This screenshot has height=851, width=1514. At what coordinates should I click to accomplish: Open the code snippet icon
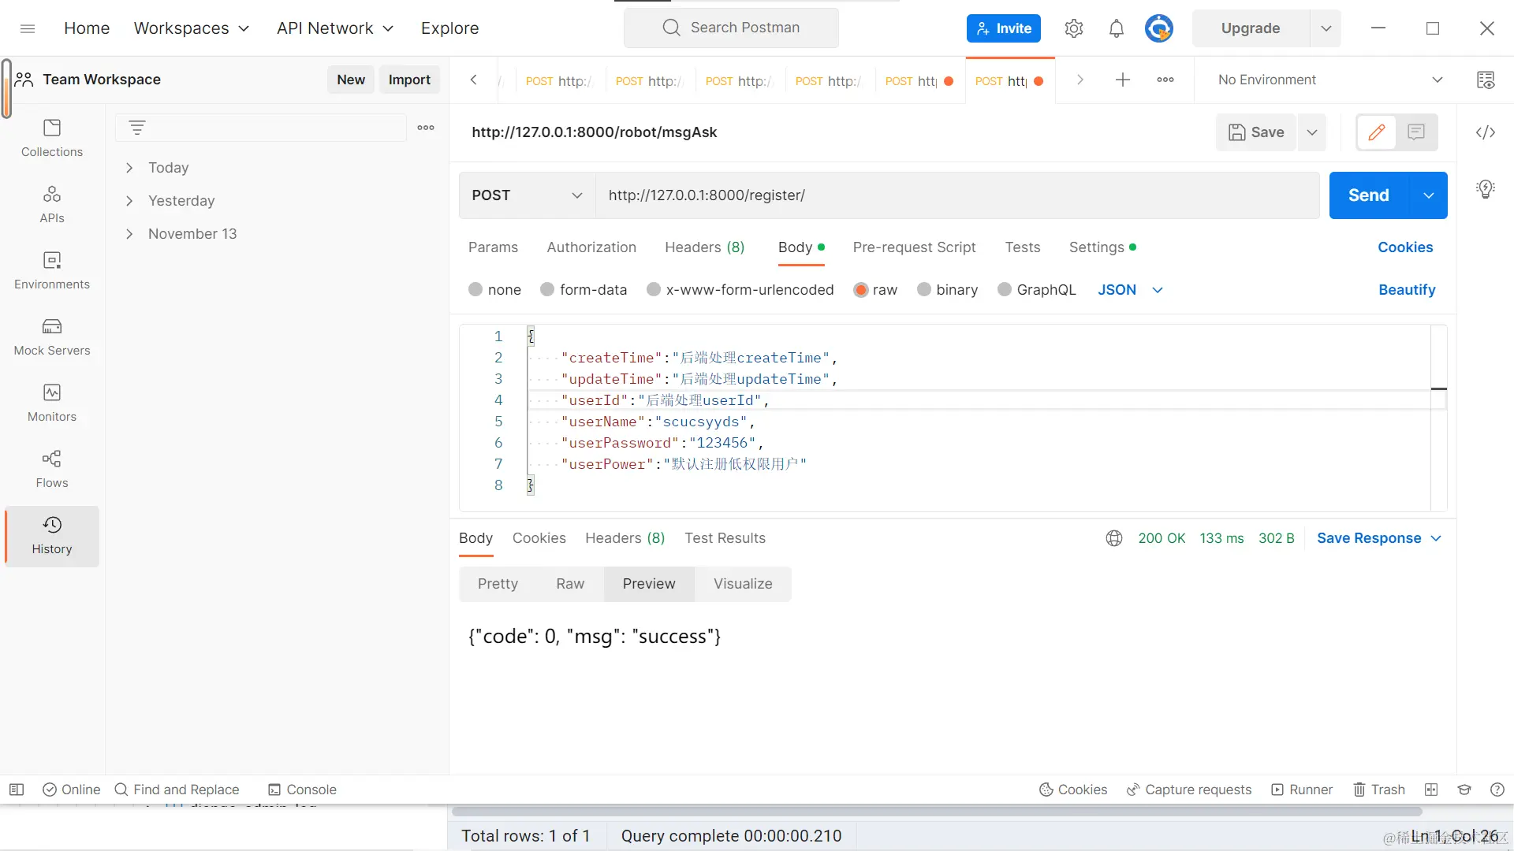pyautogui.click(x=1486, y=132)
